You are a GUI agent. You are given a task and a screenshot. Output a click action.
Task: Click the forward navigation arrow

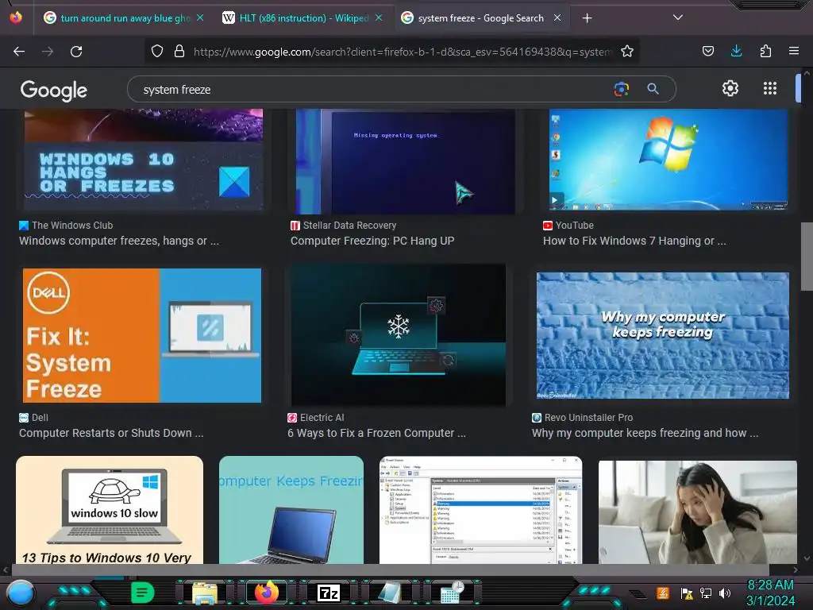tap(48, 52)
